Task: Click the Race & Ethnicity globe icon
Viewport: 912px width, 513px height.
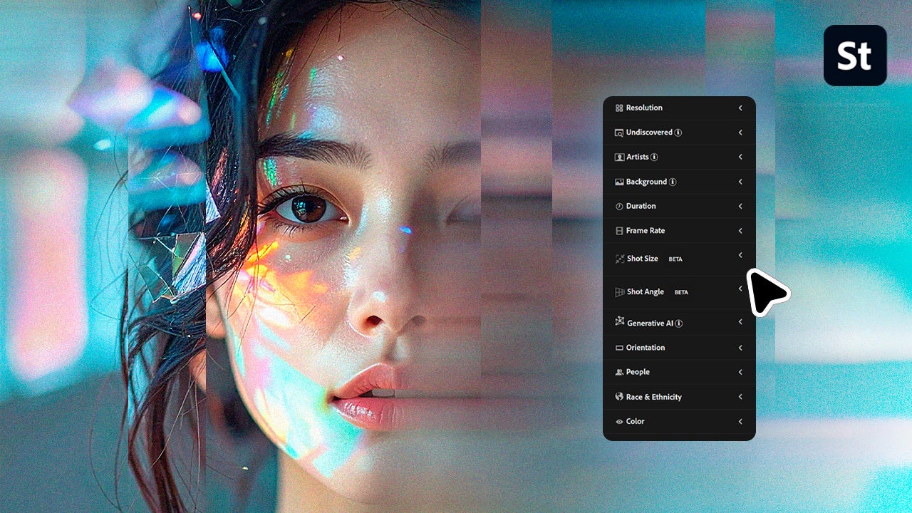Action: pyautogui.click(x=619, y=397)
